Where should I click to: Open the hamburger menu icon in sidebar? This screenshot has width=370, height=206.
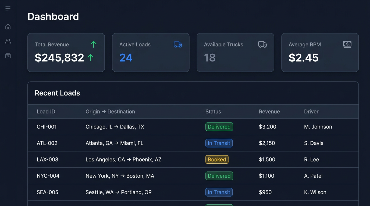(8, 9)
